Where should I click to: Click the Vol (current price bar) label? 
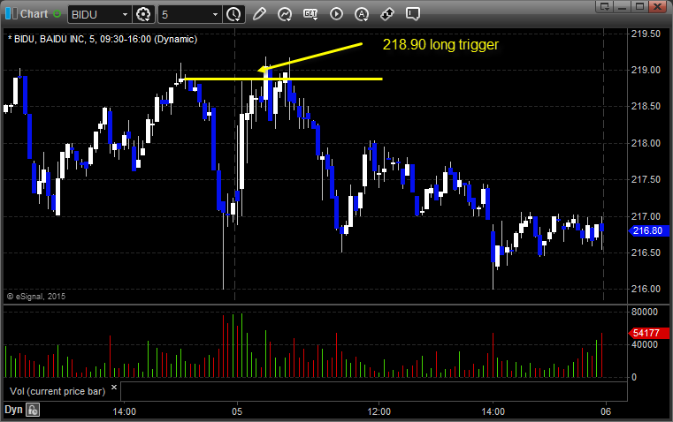pos(57,391)
